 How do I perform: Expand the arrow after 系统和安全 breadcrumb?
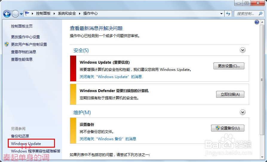tap(79, 13)
